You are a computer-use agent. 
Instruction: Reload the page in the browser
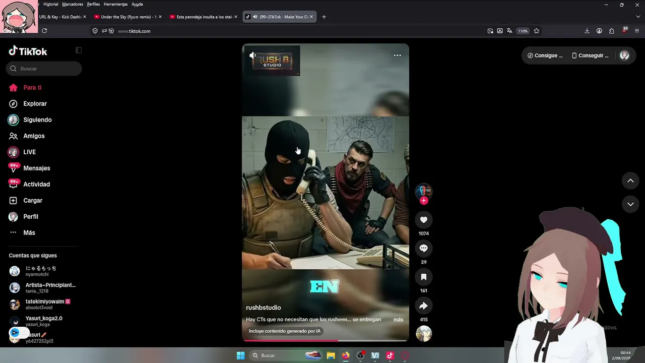[x=44, y=31]
